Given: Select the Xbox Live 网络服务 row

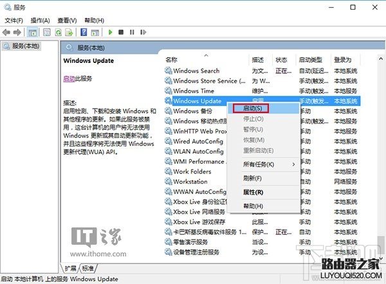Looking at the screenshot, I should [x=262, y=212].
